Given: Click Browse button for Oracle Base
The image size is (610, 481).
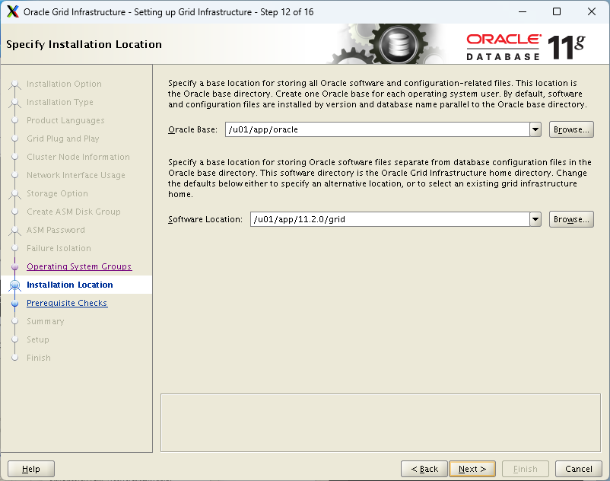Looking at the screenshot, I should [571, 129].
